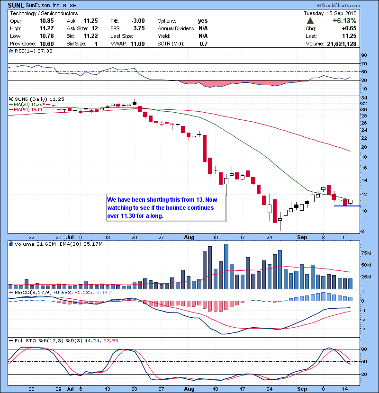Image resolution: width=379 pixels, height=393 pixels.
Task: Click the tallest volume bar in mid-August
Action: click(x=226, y=267)
